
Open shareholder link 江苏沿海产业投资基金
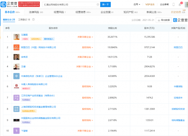pos(38,96)
